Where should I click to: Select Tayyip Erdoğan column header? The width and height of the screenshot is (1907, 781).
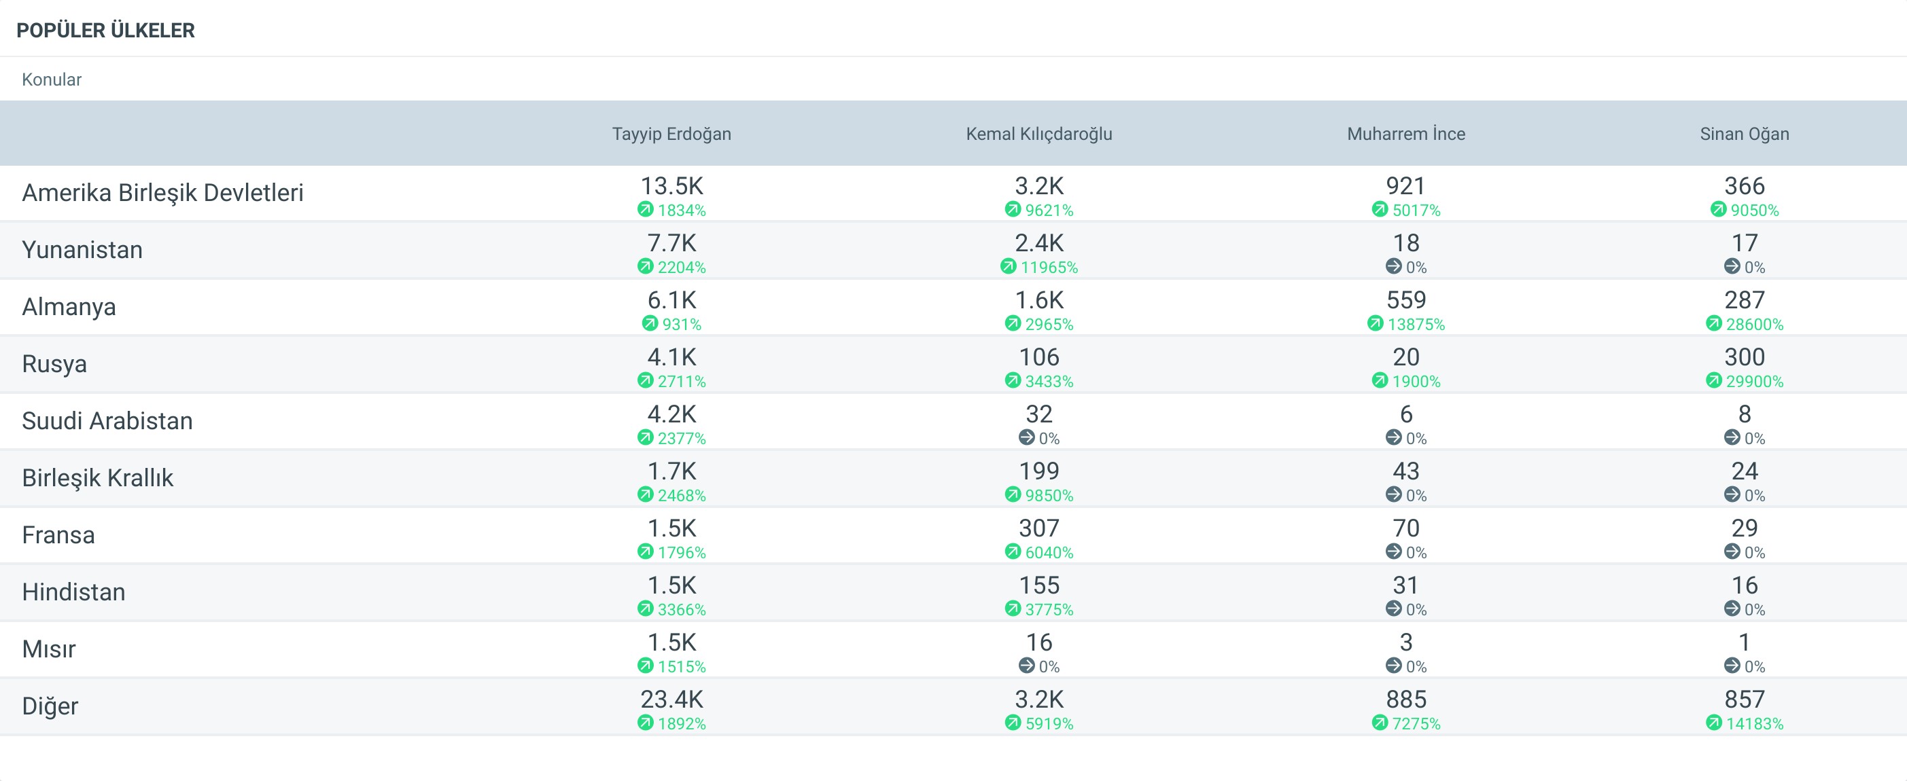[x=671, y=134]
